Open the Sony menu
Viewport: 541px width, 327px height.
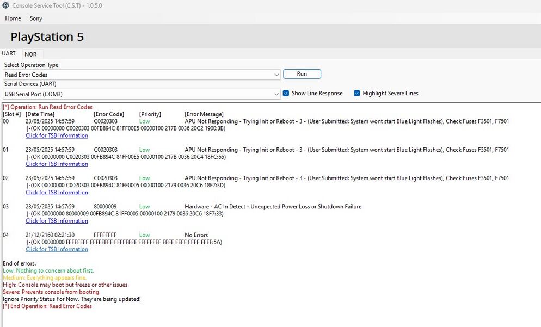[x=36, y=18]
